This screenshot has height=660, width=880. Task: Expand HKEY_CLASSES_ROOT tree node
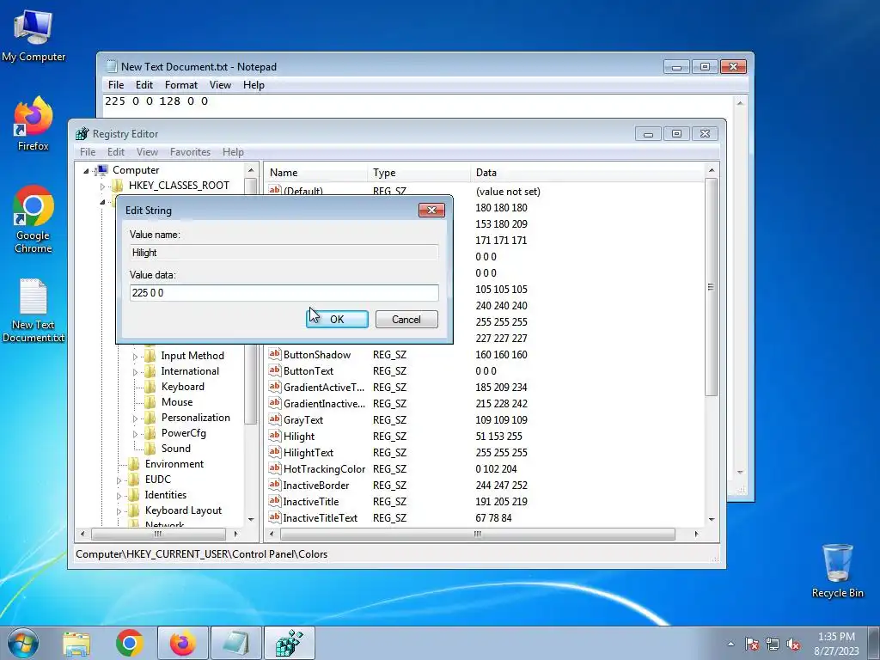click(x=102, y=186)
